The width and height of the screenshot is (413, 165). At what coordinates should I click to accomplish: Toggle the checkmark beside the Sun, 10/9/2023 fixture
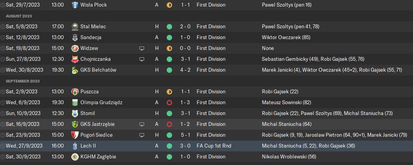pos(3,113)
